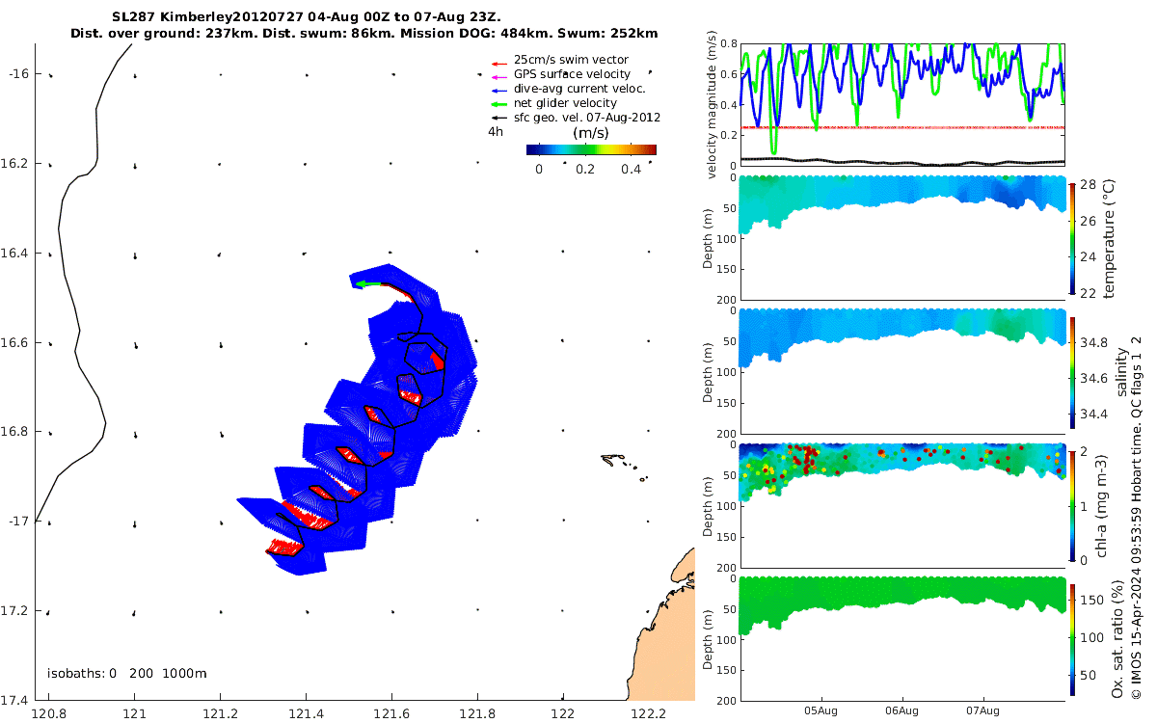The height and width of the screenshot is (723, 1157).
Task: Click the map longitude tick '120.8'
Action: coord(48,714)
